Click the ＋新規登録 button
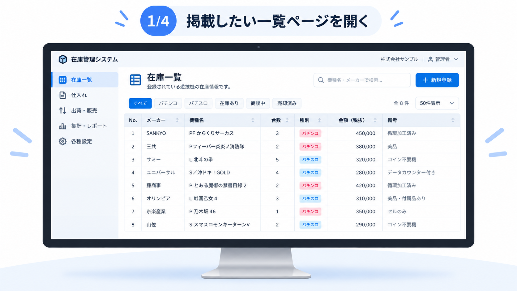The width and height of the screenshot is (517, 291). 437,80
